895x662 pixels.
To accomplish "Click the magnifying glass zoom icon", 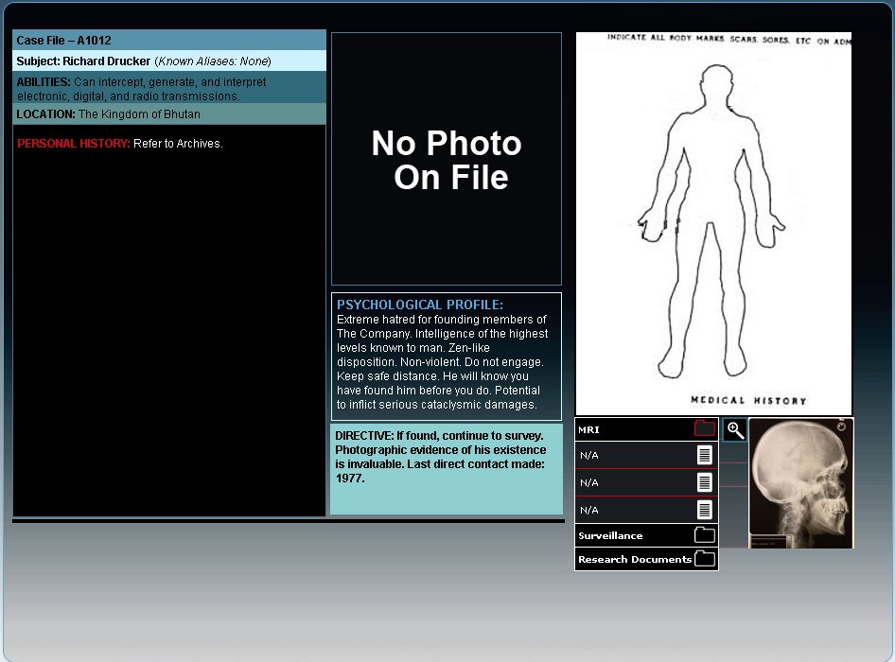I will [735, 430].
